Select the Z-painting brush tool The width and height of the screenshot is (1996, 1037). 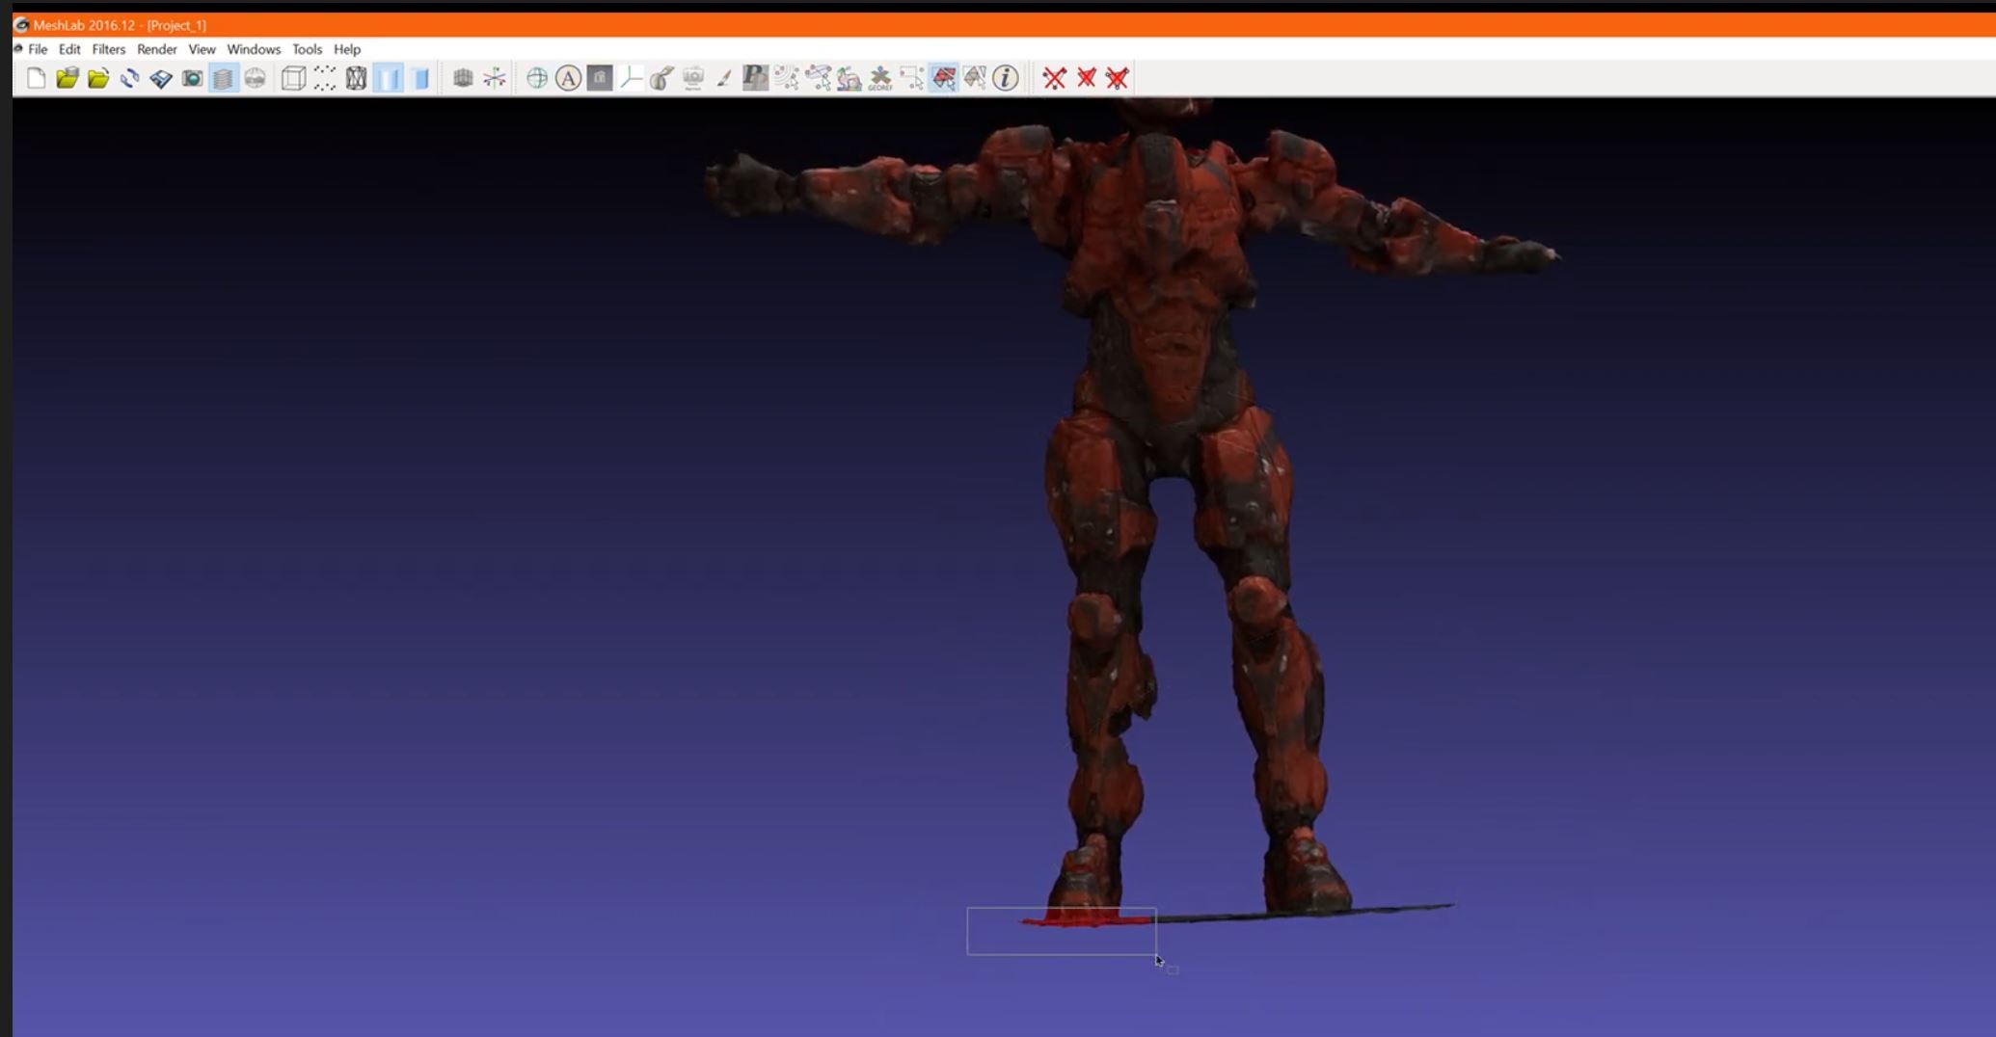[x=724, y=78]
